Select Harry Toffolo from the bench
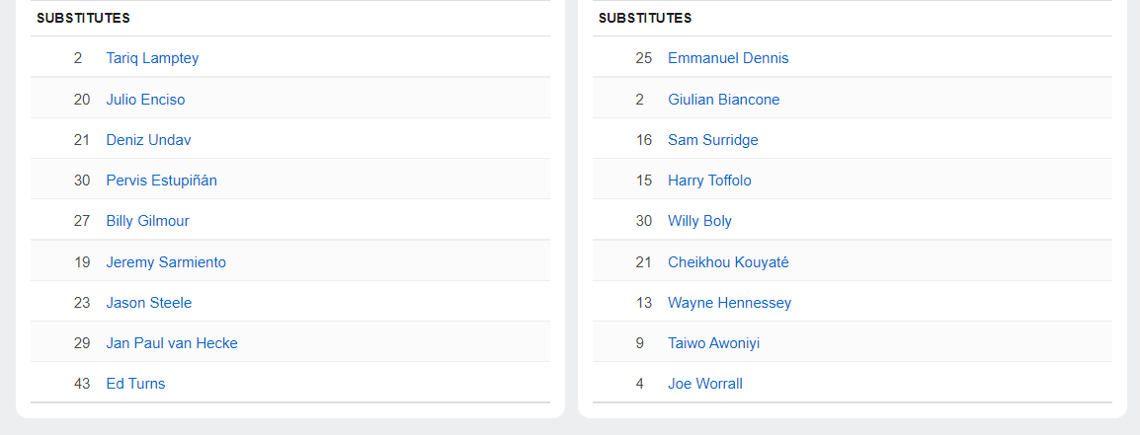The image size is (1140, 435). click(x=709, y=181)
